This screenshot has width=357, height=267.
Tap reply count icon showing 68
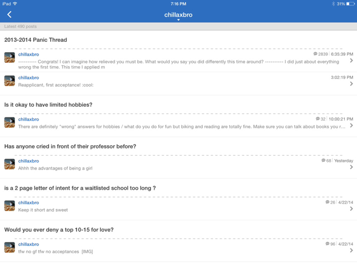324,161
